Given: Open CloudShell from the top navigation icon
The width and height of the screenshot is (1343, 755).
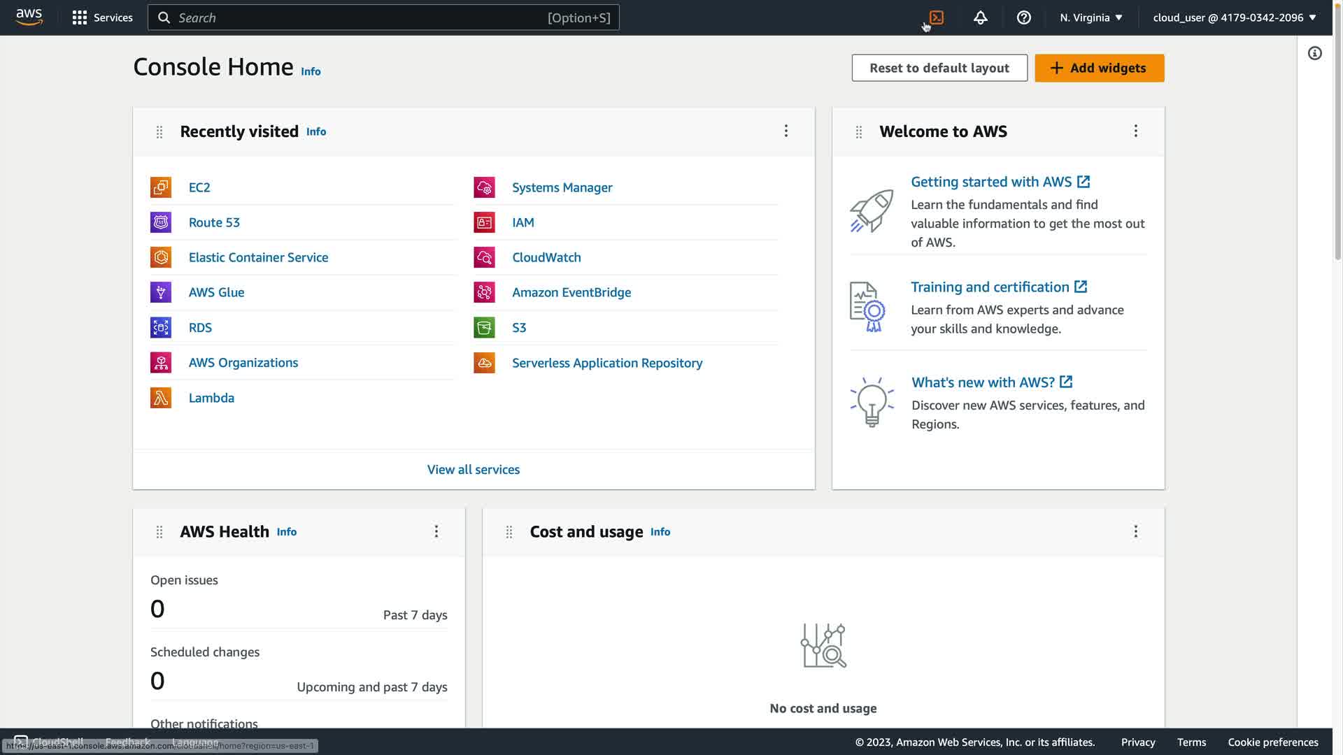Looking at the screenshot, I should coord(937,17).
